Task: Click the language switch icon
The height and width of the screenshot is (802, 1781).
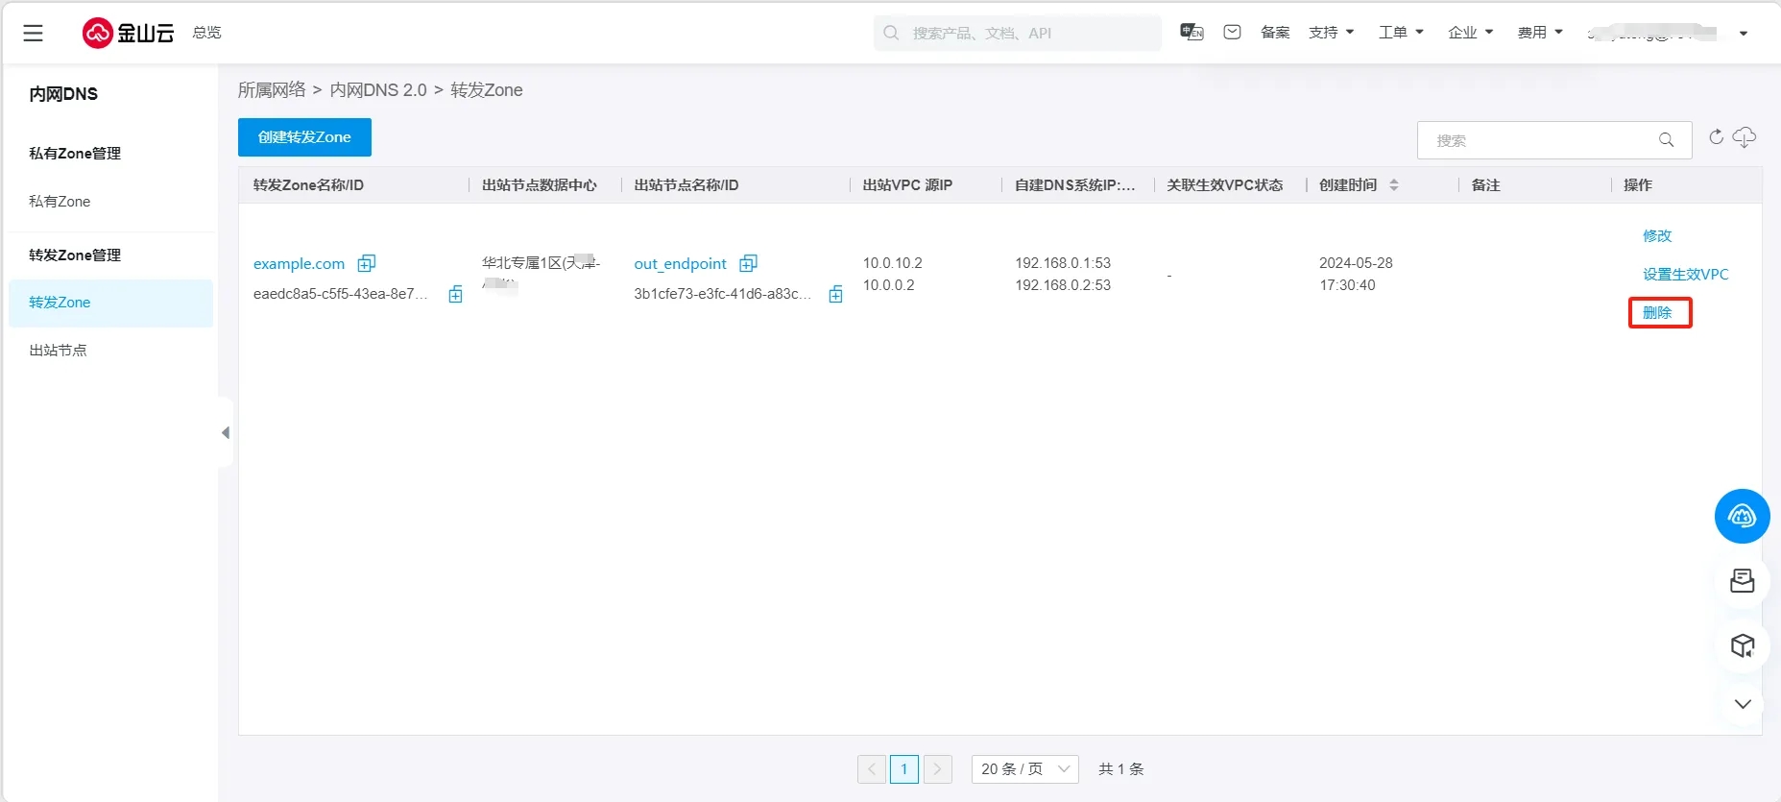Action: [1191, 33]
